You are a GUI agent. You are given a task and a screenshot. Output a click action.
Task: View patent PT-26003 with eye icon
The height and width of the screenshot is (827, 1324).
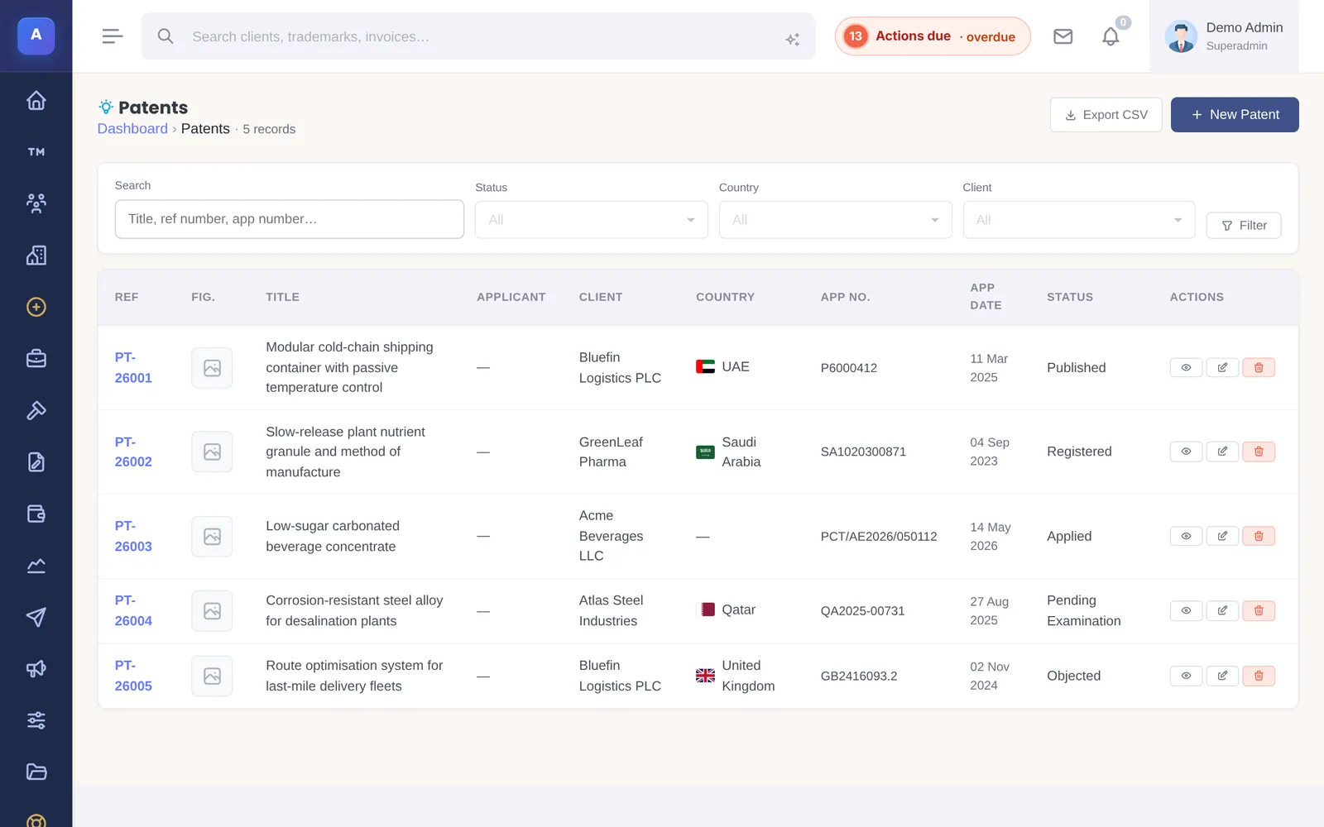click(1186, 536)
